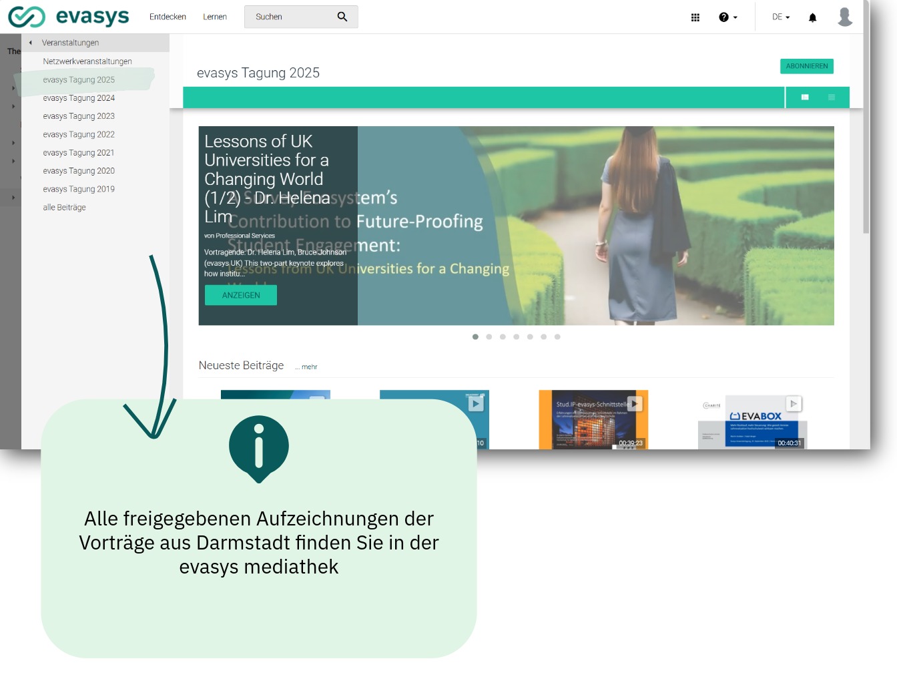Image resolution: width=897 pixels, height=673 pixels.
Task: Click the search magnifier icon
Action: tap(342, 17)
